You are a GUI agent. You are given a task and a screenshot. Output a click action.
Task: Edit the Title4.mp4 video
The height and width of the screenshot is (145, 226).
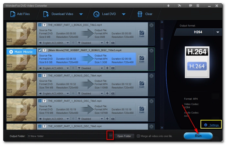(x=142, y=84)
